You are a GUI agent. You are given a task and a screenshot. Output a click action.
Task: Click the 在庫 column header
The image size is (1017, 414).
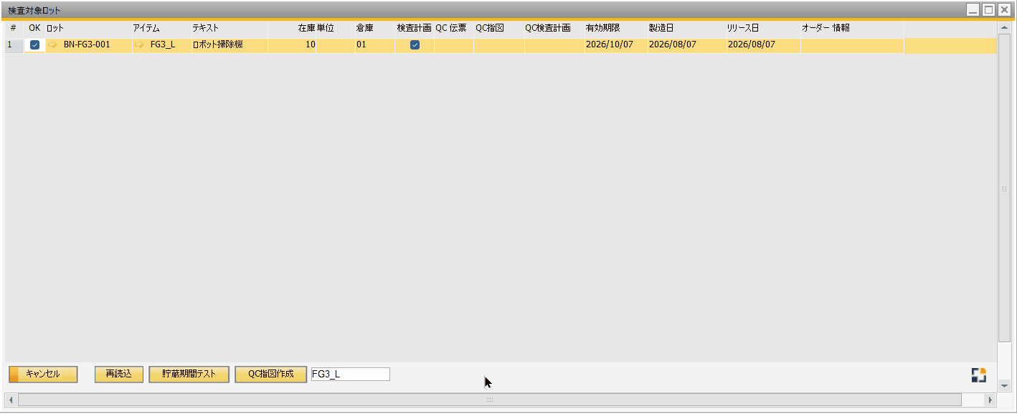pyautogui.click(x=292, y=28)
